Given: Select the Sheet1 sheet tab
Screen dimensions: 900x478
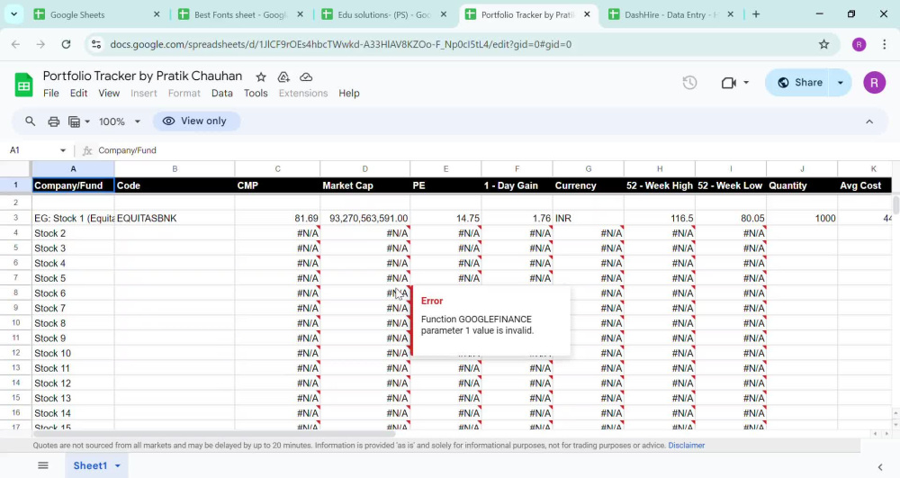Looking at the screenshot, I should [90, 465].
